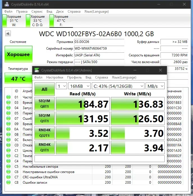Screen dimensions: 193x196
Task: Click the All benchmark button
Action: 45,89
